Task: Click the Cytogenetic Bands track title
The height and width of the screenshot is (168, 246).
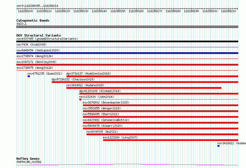Action: tap(33, 20)
